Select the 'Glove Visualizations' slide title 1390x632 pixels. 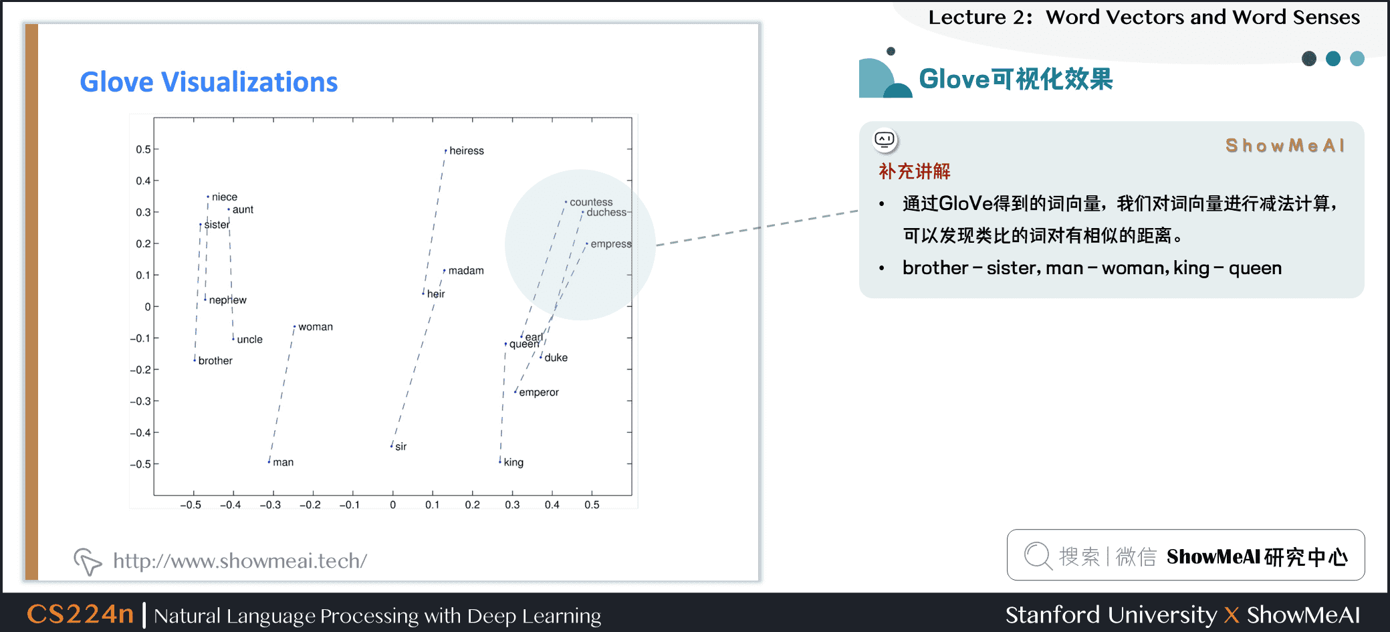(x=209, y=82)
